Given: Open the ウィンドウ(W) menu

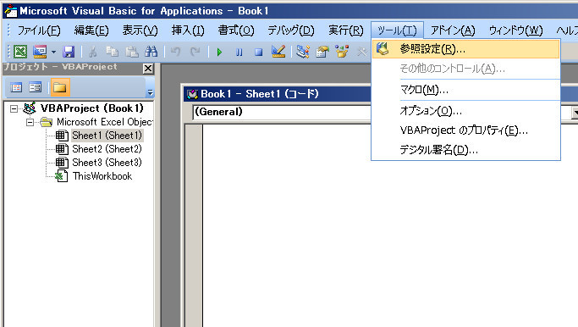Looking at the screenshot, I should (515, 30).
